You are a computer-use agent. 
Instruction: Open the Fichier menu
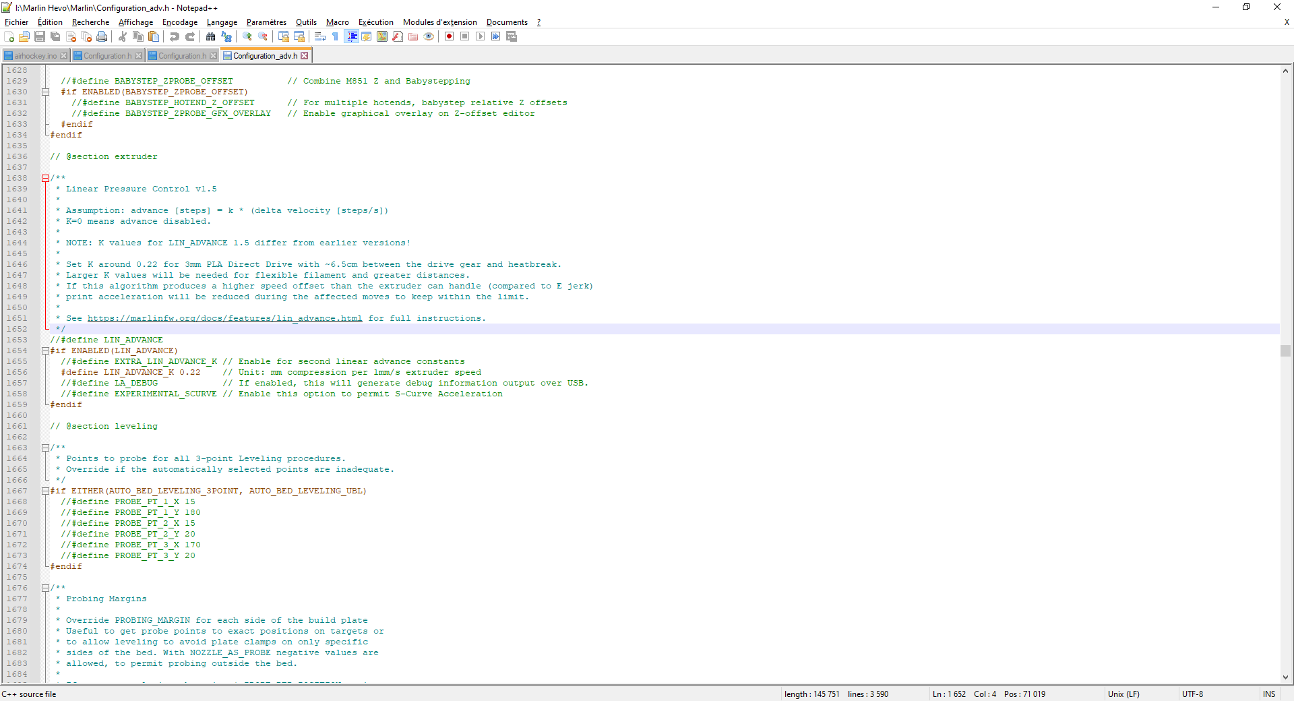16,22
